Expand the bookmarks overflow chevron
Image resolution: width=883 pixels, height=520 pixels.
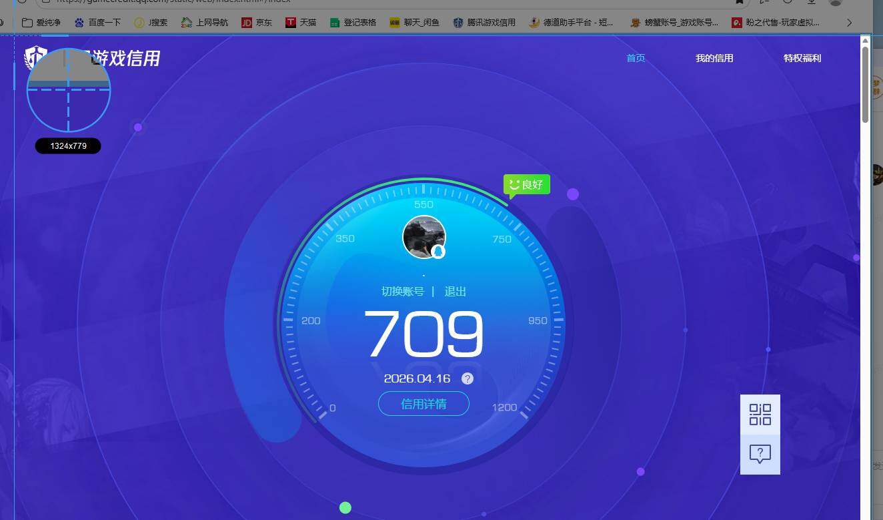(x=849, y=23)
